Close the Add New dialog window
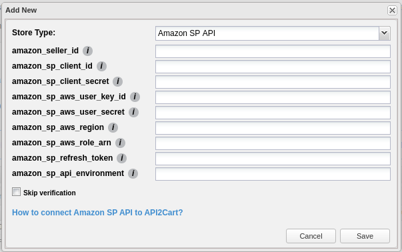 click(x=392, y=10)
